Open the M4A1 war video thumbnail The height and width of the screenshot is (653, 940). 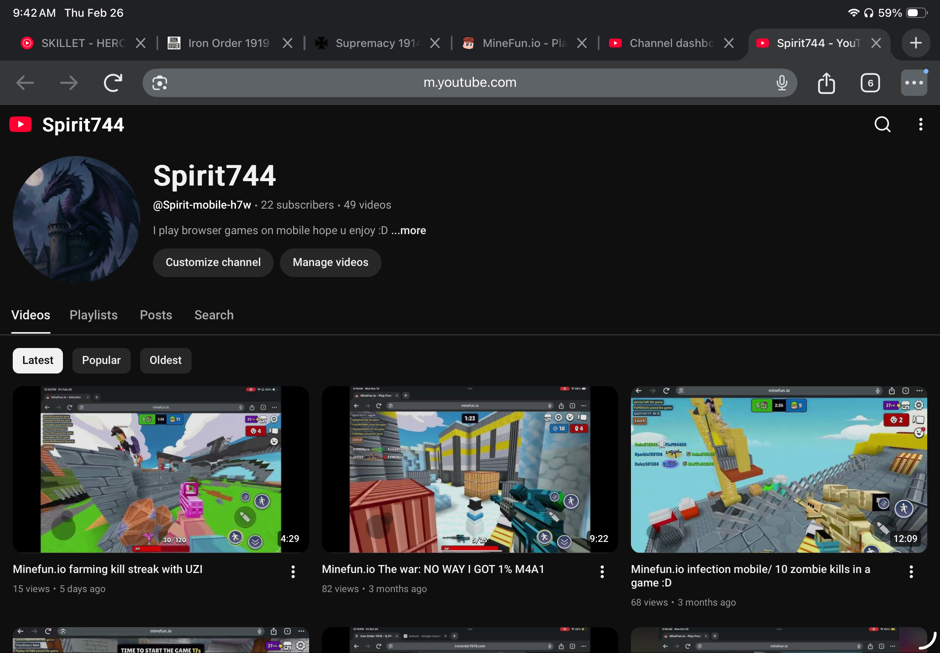tap(469, 469)
